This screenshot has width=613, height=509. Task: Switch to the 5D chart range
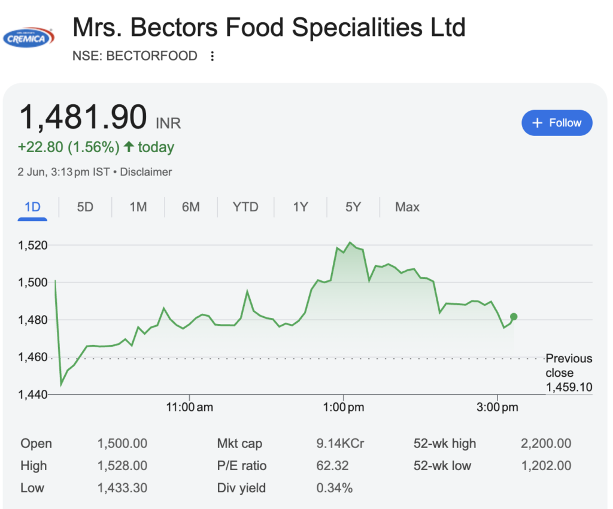(x=85, y=207)
